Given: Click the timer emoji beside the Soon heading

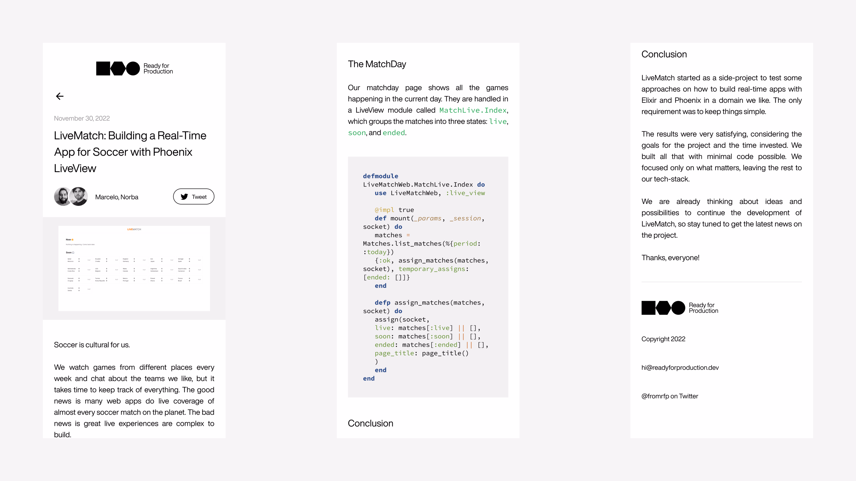Looking at the screenshot, I should [x=73, y=253].
